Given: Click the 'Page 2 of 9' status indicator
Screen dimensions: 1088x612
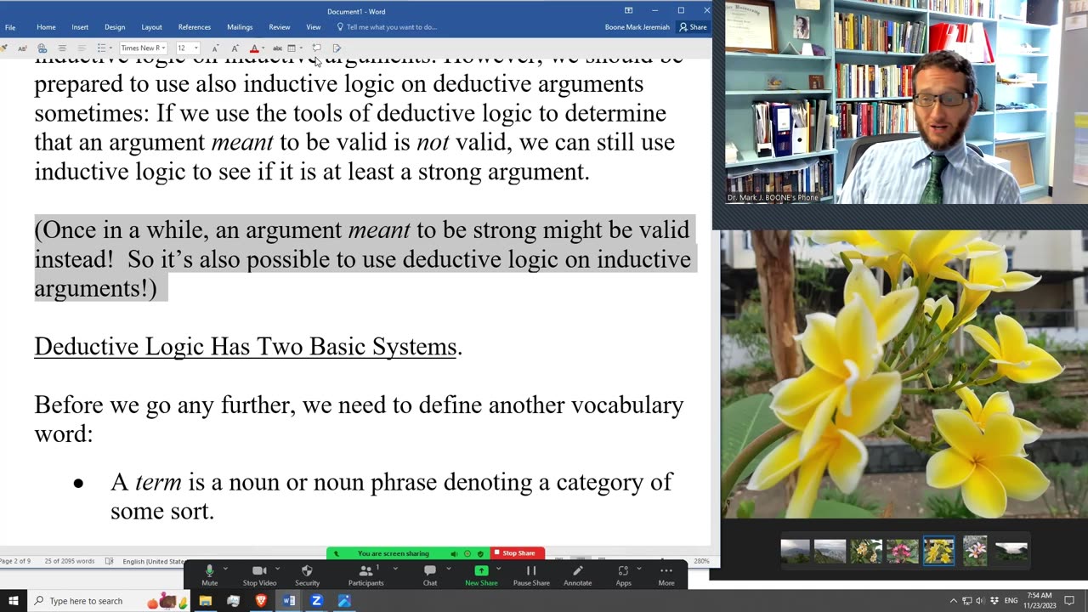Looking at the screenshot, I should click(15, 561).
